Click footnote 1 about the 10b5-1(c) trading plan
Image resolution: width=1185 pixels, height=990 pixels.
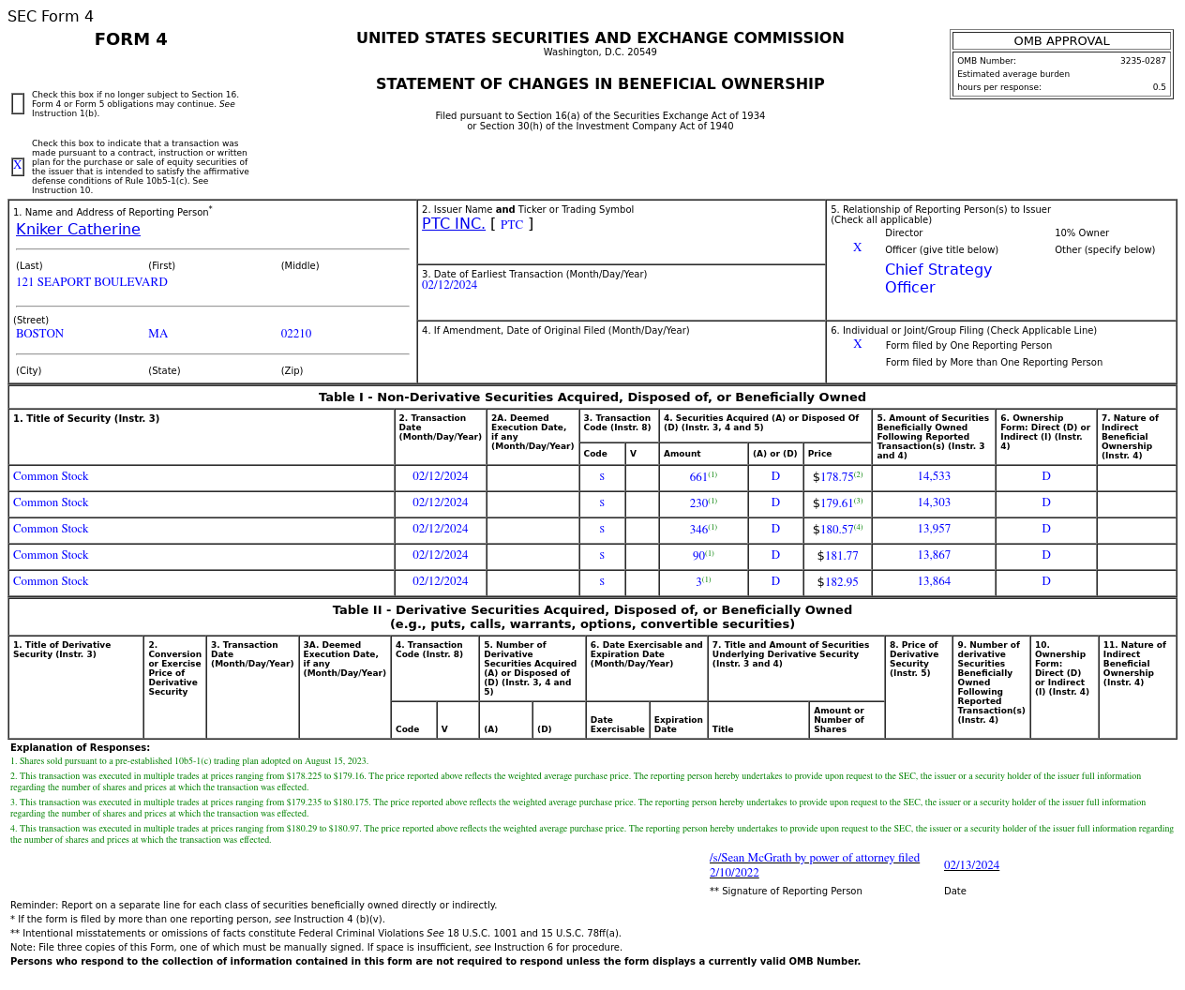point(189,761)
